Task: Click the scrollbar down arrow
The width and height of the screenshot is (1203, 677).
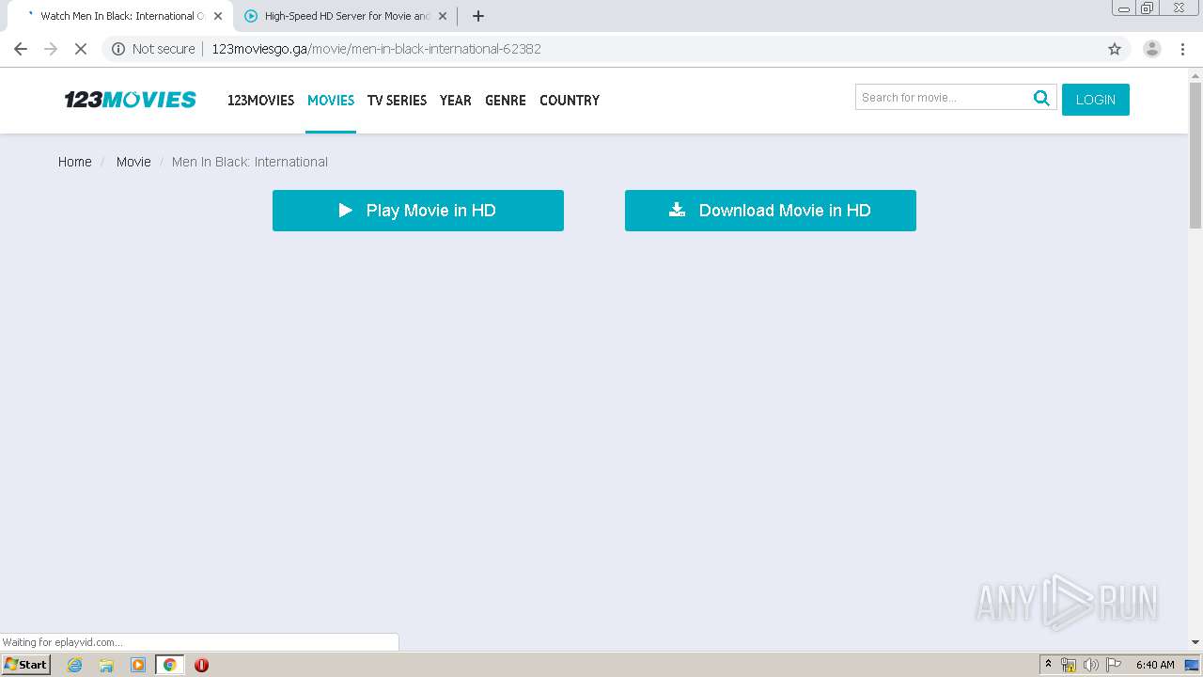Action: point(1195,642)
